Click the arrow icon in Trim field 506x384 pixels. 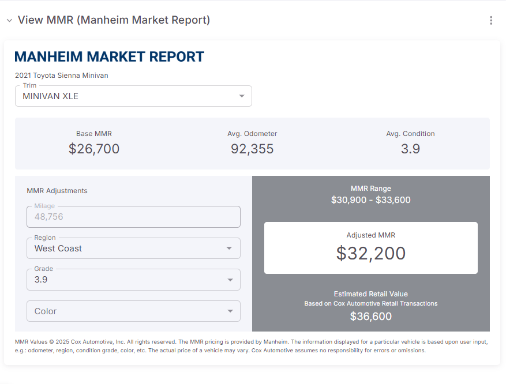click(242, 96)
